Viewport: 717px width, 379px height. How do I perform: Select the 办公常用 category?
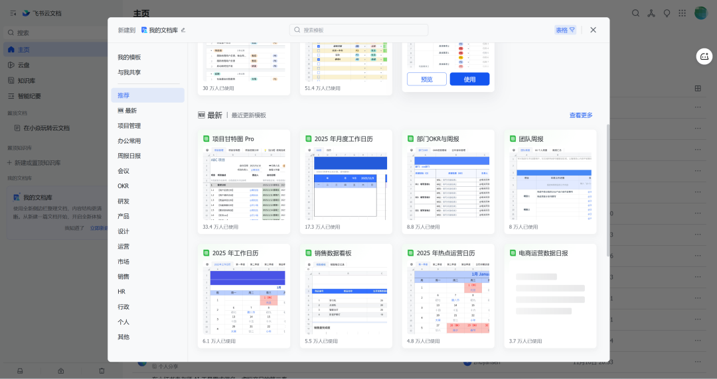pyautogui.click(x=147, y=140)
